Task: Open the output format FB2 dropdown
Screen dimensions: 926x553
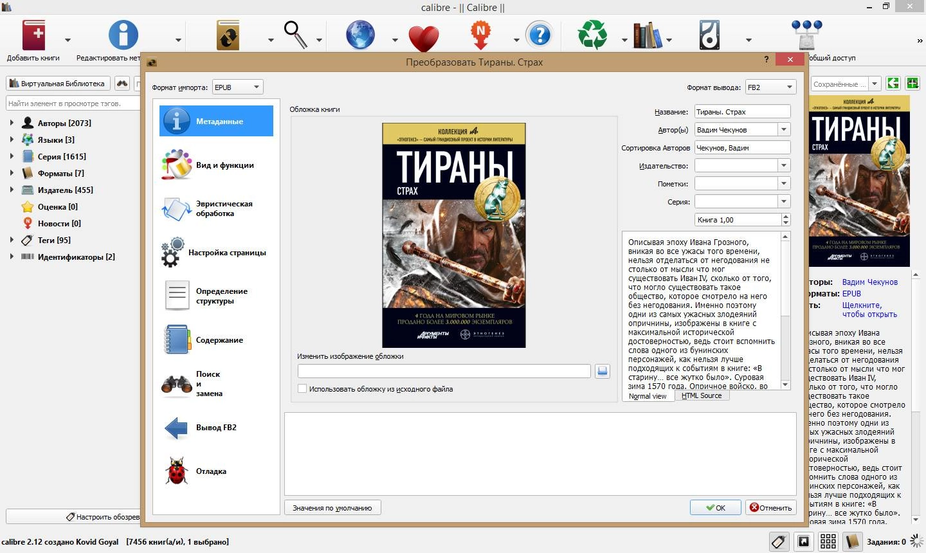Action: 770,87
